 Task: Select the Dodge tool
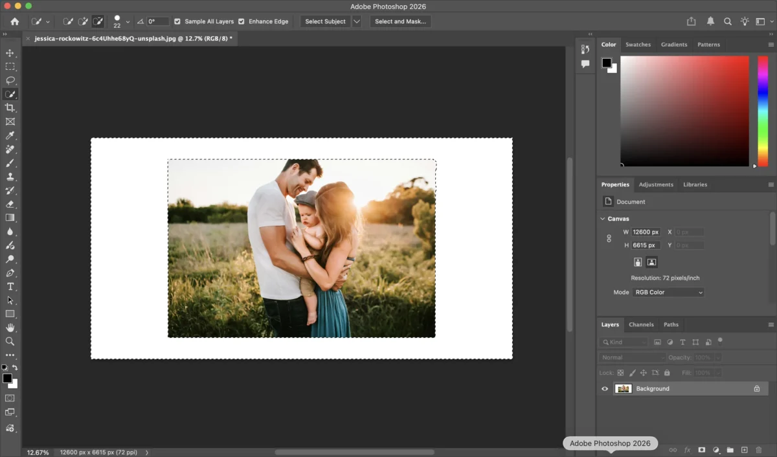tap(10, 259)
